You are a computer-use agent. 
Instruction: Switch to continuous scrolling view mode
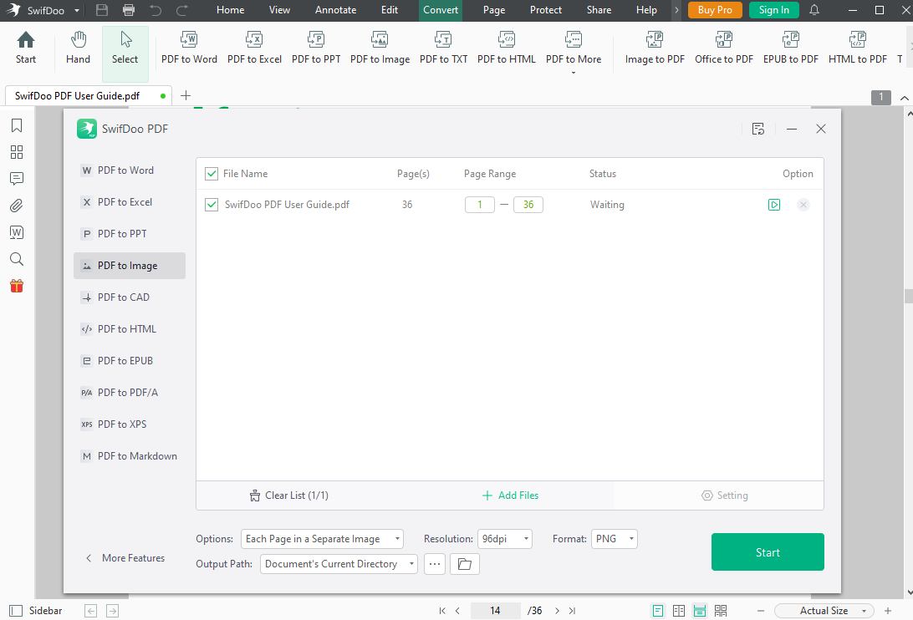pos(699,611)
